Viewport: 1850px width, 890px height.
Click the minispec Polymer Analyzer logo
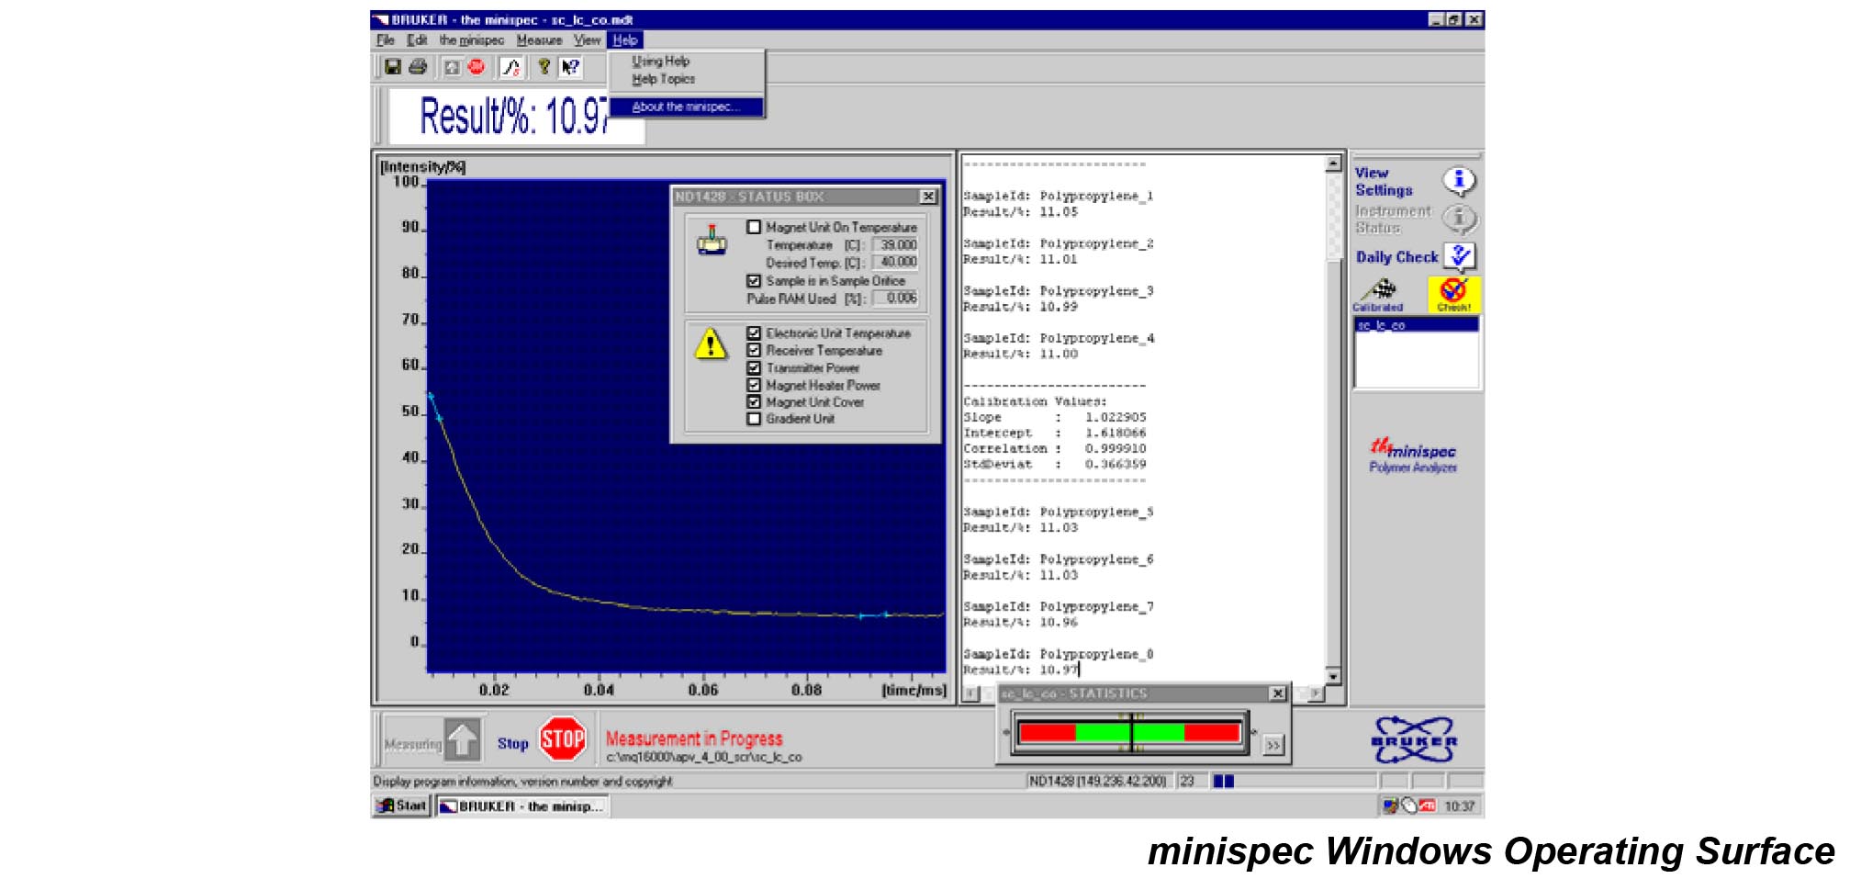[x=1413, y=456]
